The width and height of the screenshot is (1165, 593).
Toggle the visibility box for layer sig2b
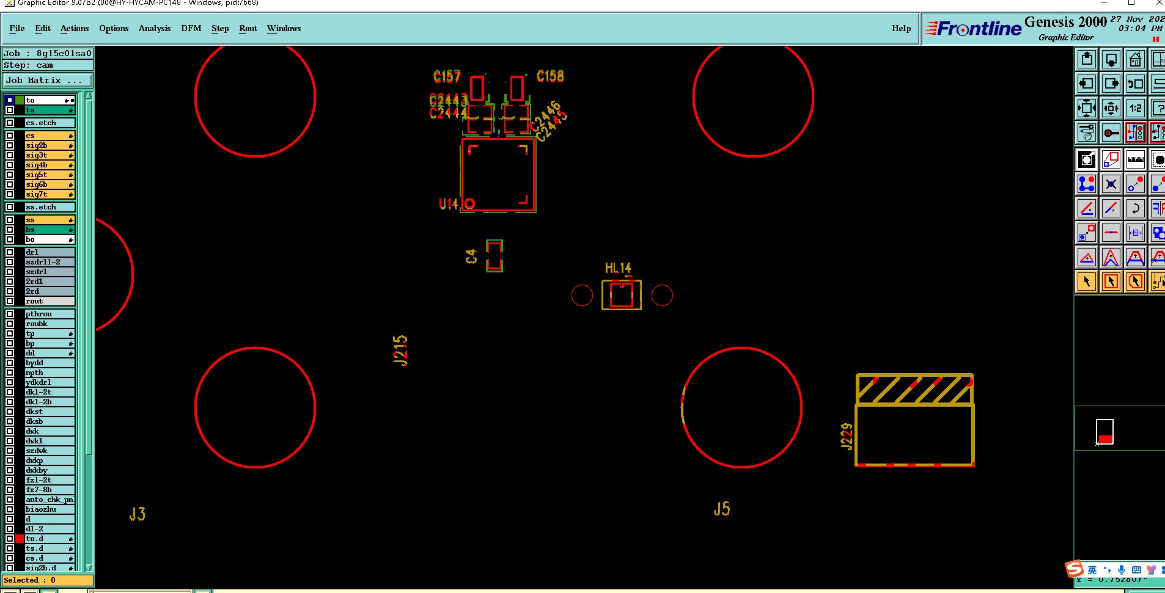(x=10, y=145)
